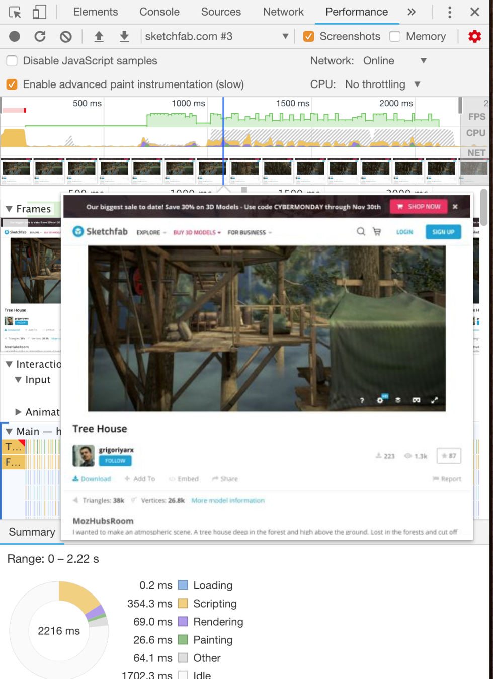This screenshot has height=679, width=493.
Task: Select the Performance tab
Action: pyautogui.click(x=357, y=12)
